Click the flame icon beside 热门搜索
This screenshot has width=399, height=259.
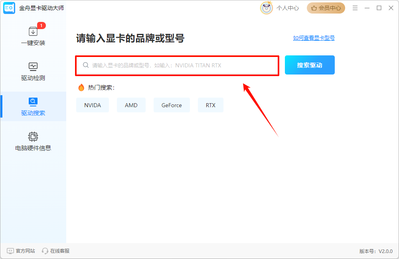[x=81, y=87]
